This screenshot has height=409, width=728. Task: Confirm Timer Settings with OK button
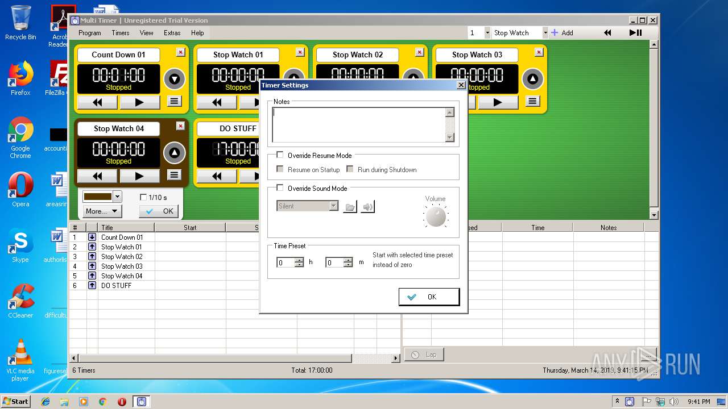point(429,297)
